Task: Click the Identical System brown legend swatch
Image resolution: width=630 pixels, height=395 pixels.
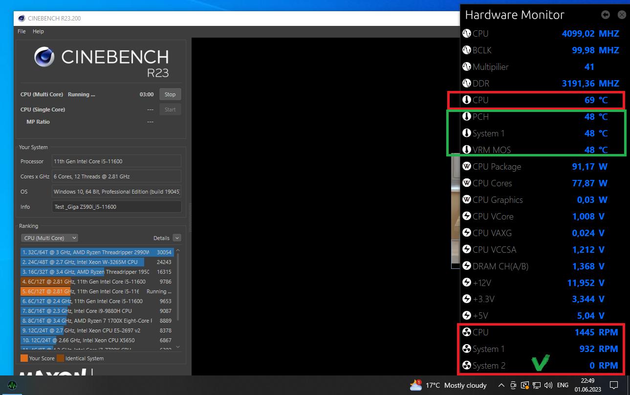Action: (60, 358)
